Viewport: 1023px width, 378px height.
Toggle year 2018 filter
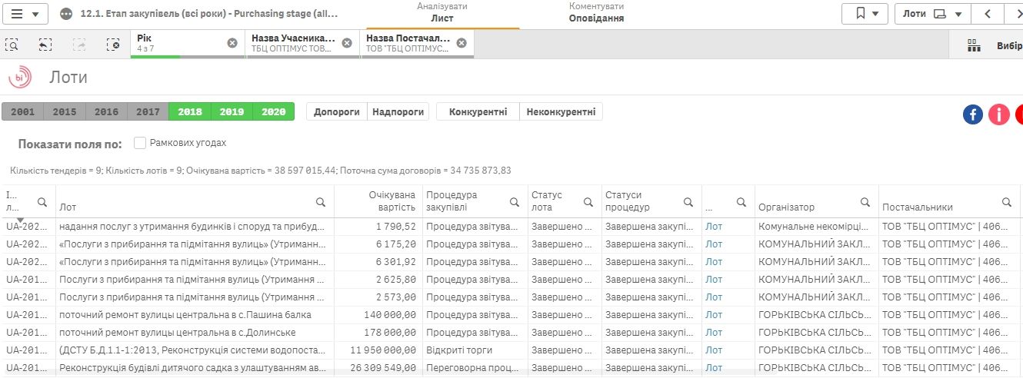190,111
